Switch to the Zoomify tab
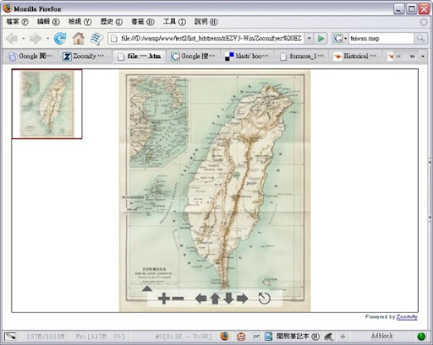This screenshot has height=345, width=433. 85,57
